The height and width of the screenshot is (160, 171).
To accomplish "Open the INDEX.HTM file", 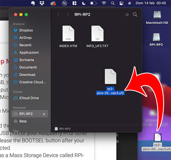I will (x=68, y=34).
